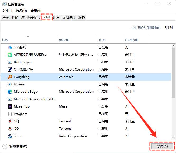The image size is (176, 153).
Task: Select the Muse Hub name text
Action: pos(22,106)
